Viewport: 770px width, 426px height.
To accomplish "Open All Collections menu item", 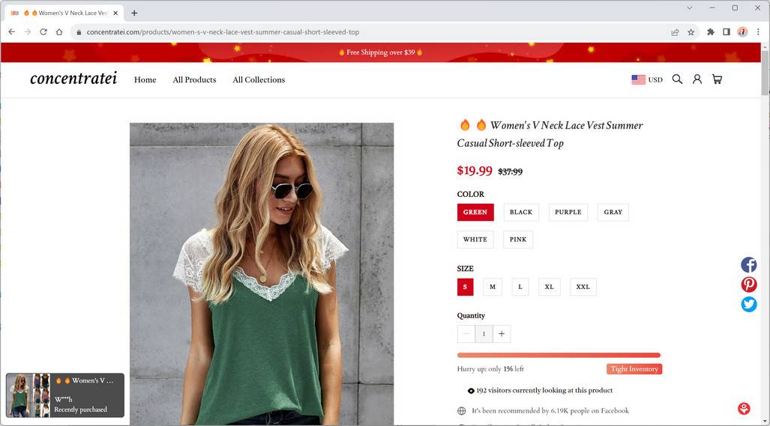I will 259,80.
